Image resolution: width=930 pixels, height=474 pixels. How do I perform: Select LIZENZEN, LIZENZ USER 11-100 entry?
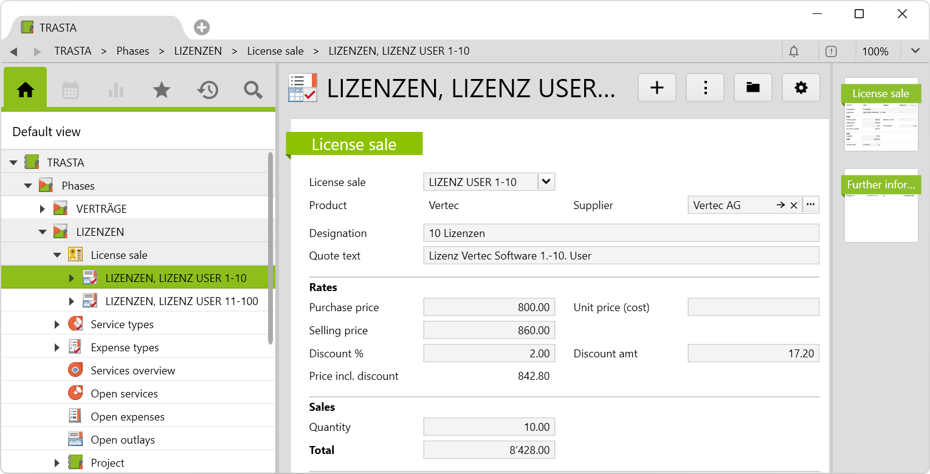181,301
